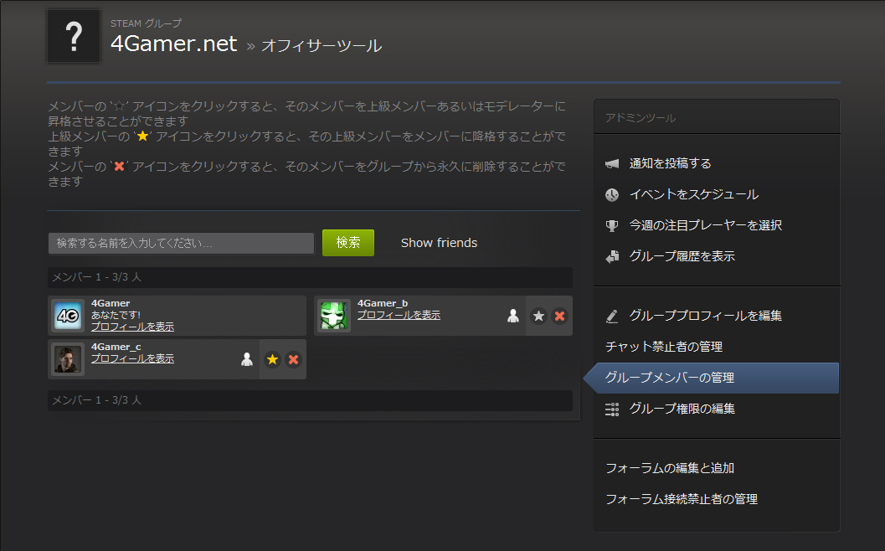Click the アドミンツール panel header
This screenshot has width=885, height=551.
(717, 117)
